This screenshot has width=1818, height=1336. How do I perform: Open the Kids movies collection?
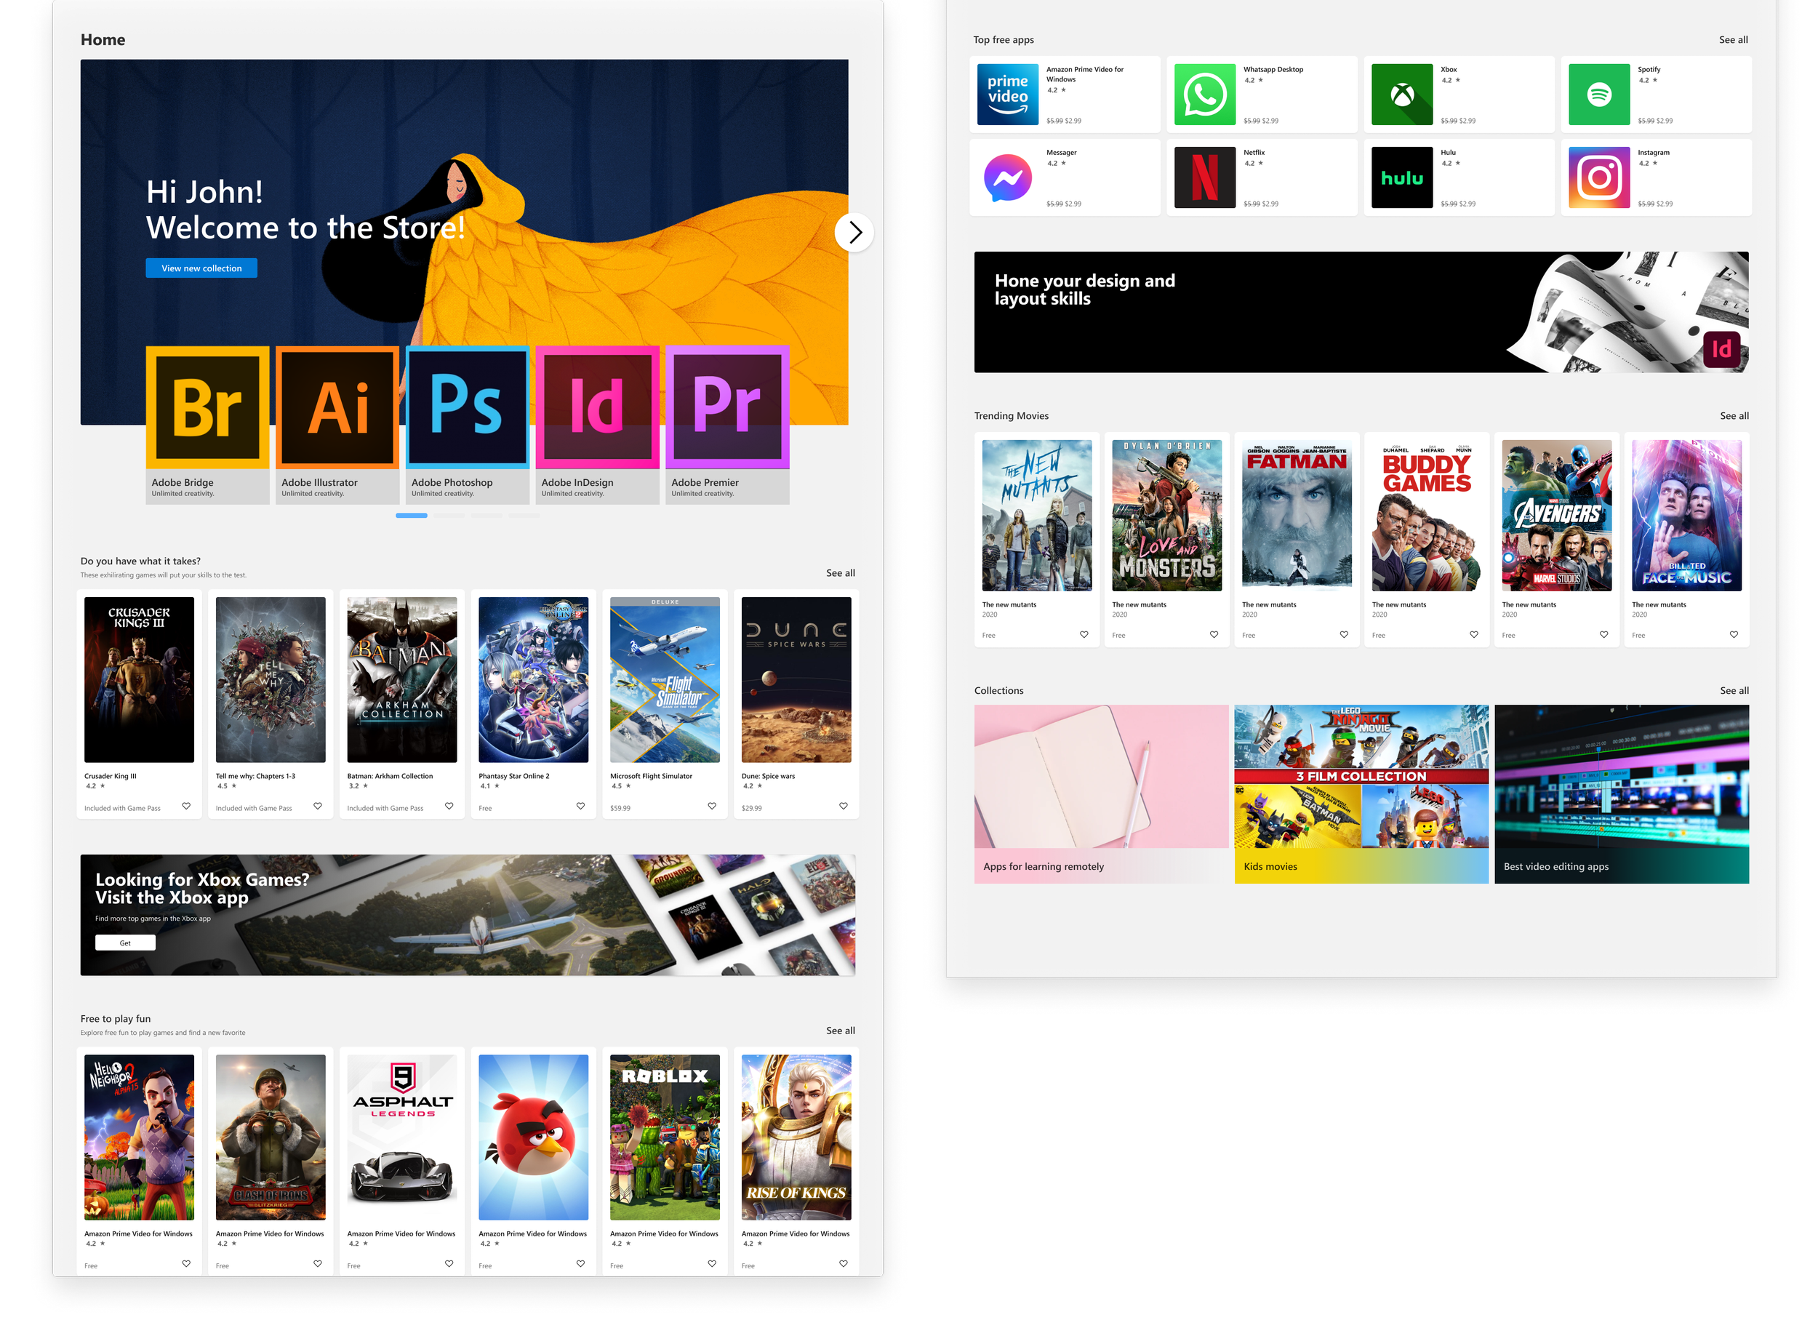[x=1361, y=793]
